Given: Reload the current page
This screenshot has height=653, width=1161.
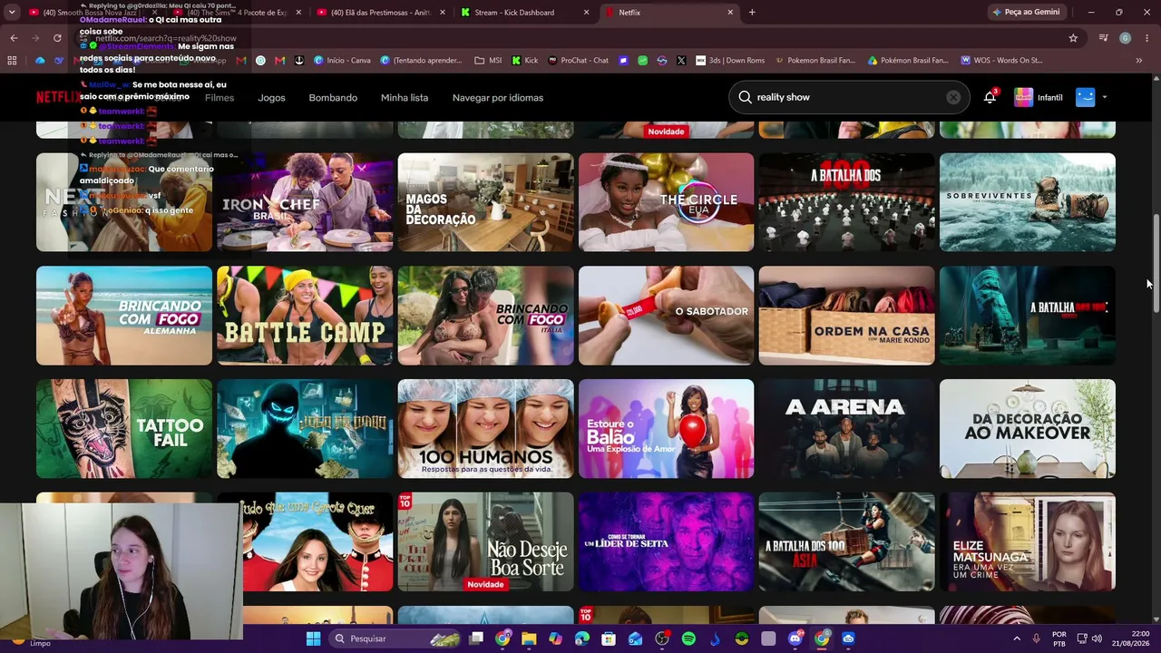Looking at the screenshot, I should (57, 38).
